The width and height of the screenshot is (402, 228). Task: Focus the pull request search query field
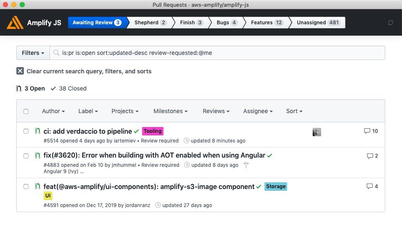tap(217, 53)
